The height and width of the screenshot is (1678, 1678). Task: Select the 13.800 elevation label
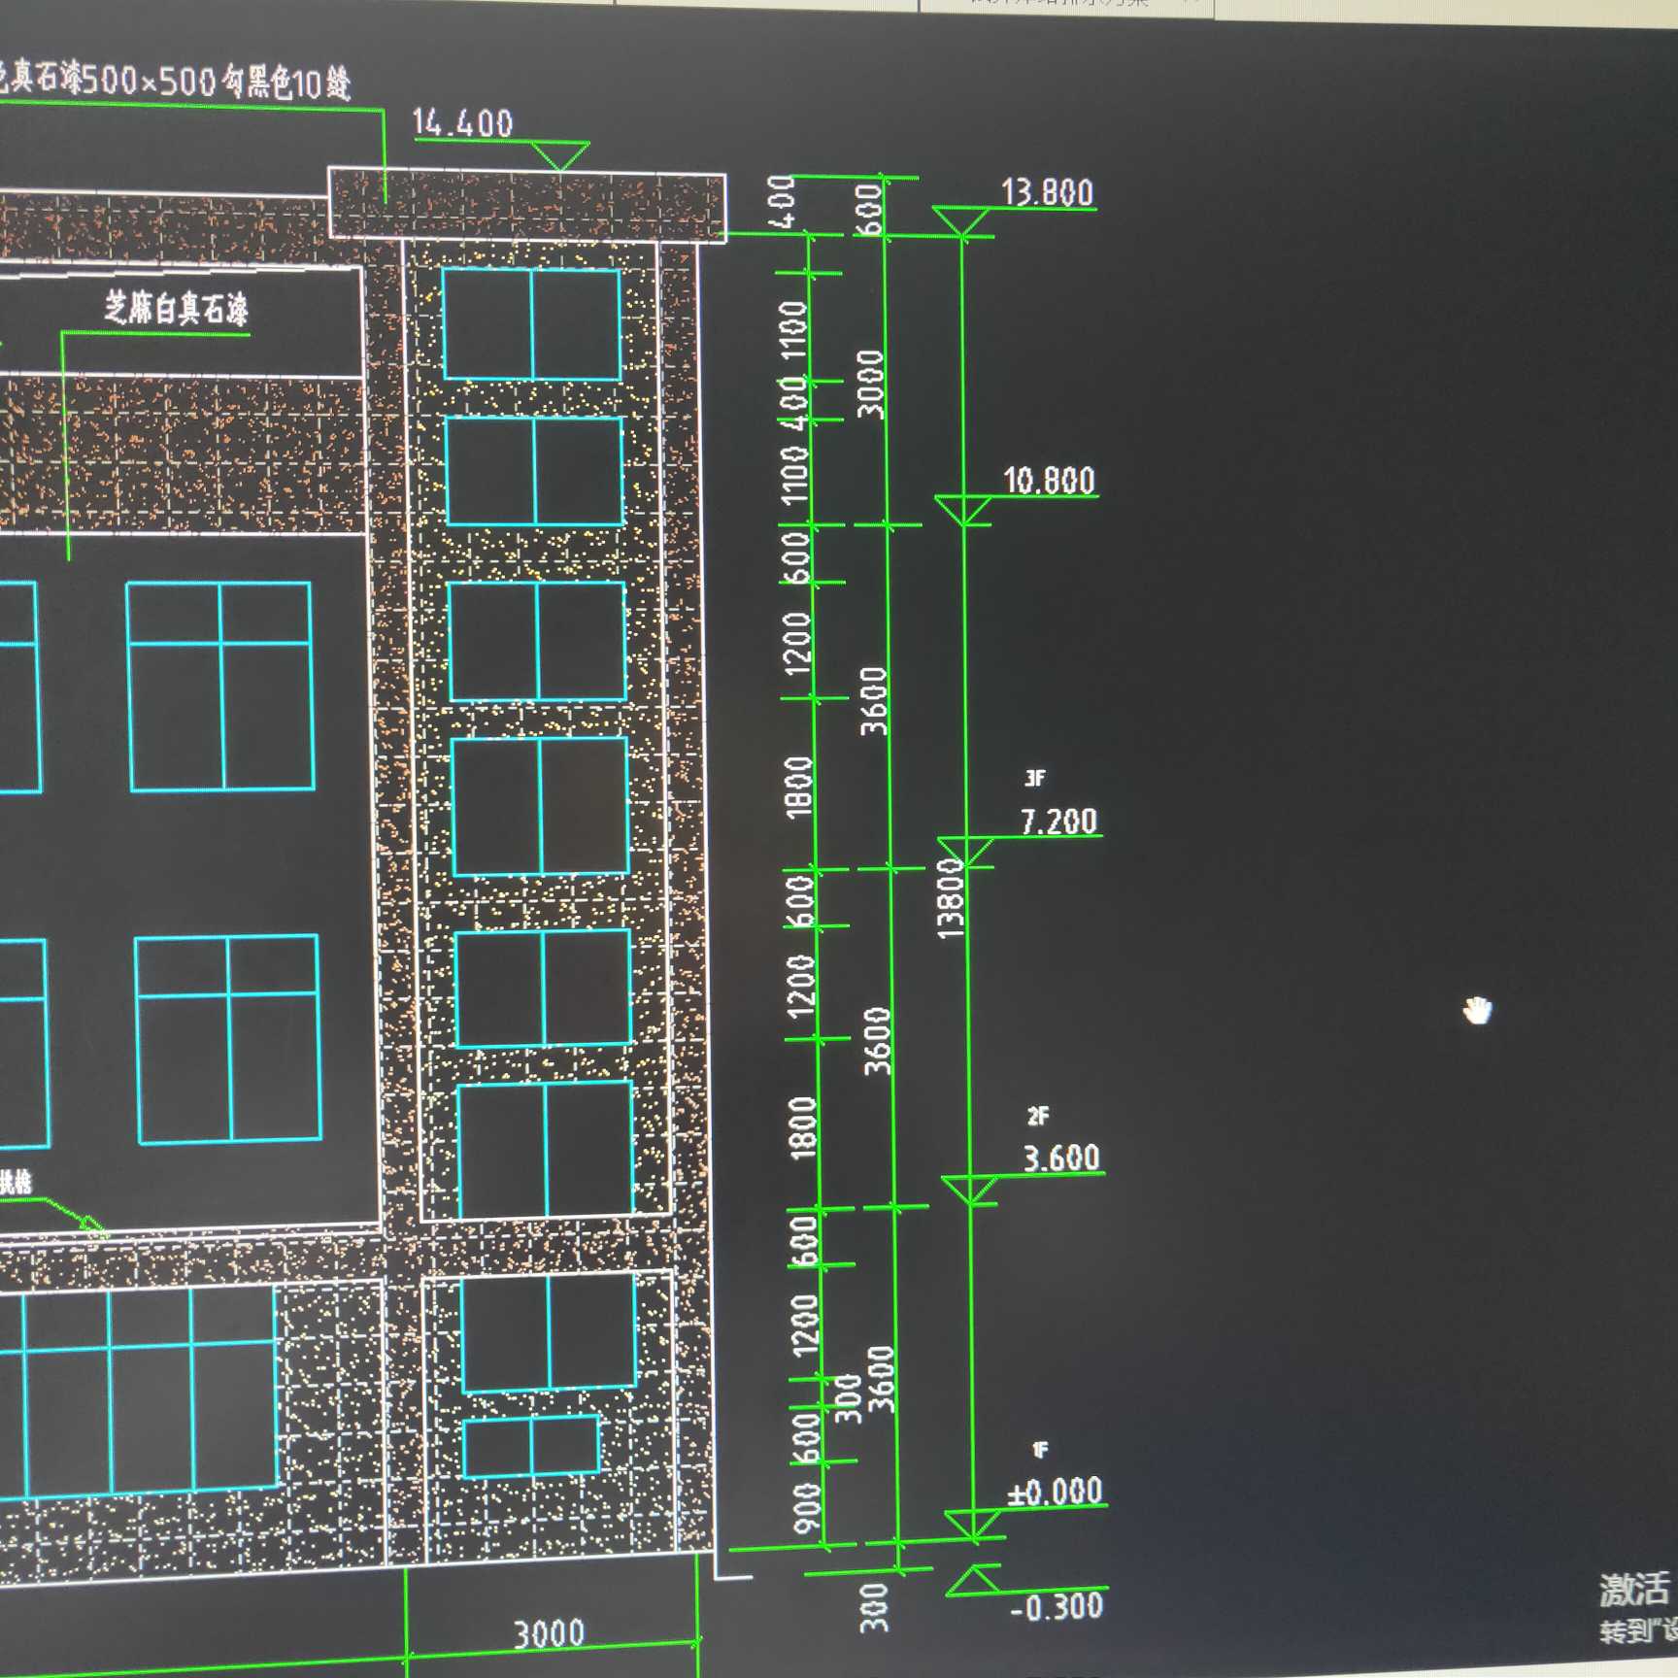(x=1047, y=192)
